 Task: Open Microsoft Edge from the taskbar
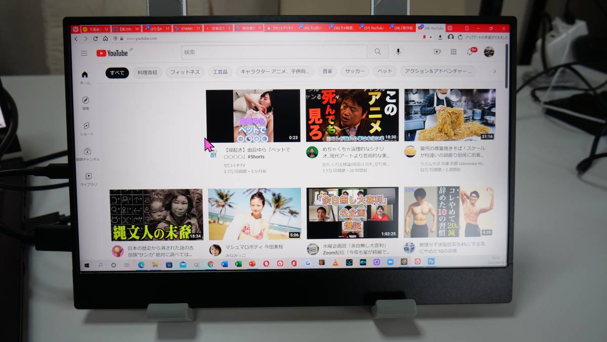(142, 265)
